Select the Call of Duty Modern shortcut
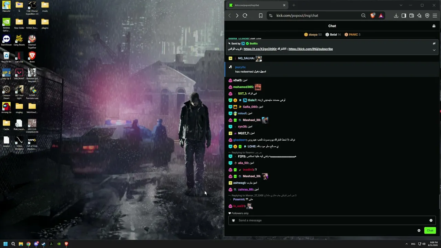The image size is (441, 248). point(32,143)
